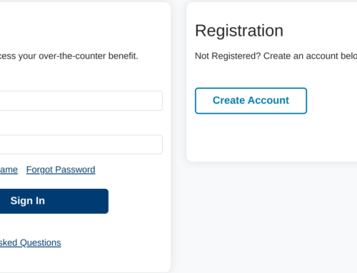Click the word 'Create' on the outlined button
The image size is (357, 273).
coord(228,101)
